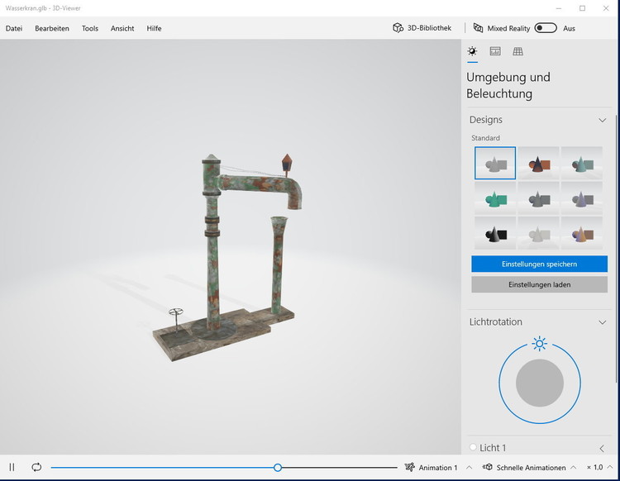Click the Einstellungen laden button
Image resolution: width=620 pixels, height=481 pixels.
pos(539,284)
